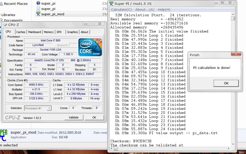Open the Calculate(C) menu in Super PI
246x154 pixels.
point(121,10)
